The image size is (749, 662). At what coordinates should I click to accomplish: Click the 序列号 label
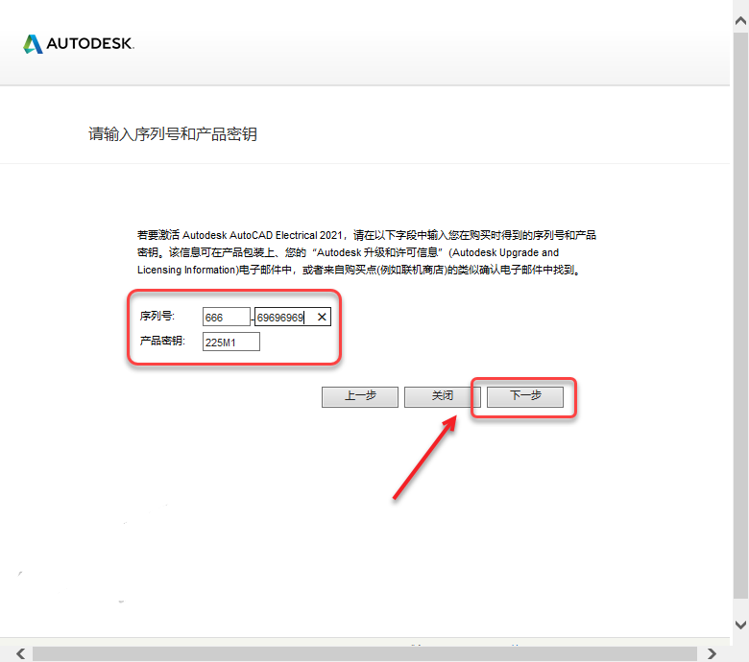(x=157, y=316)
